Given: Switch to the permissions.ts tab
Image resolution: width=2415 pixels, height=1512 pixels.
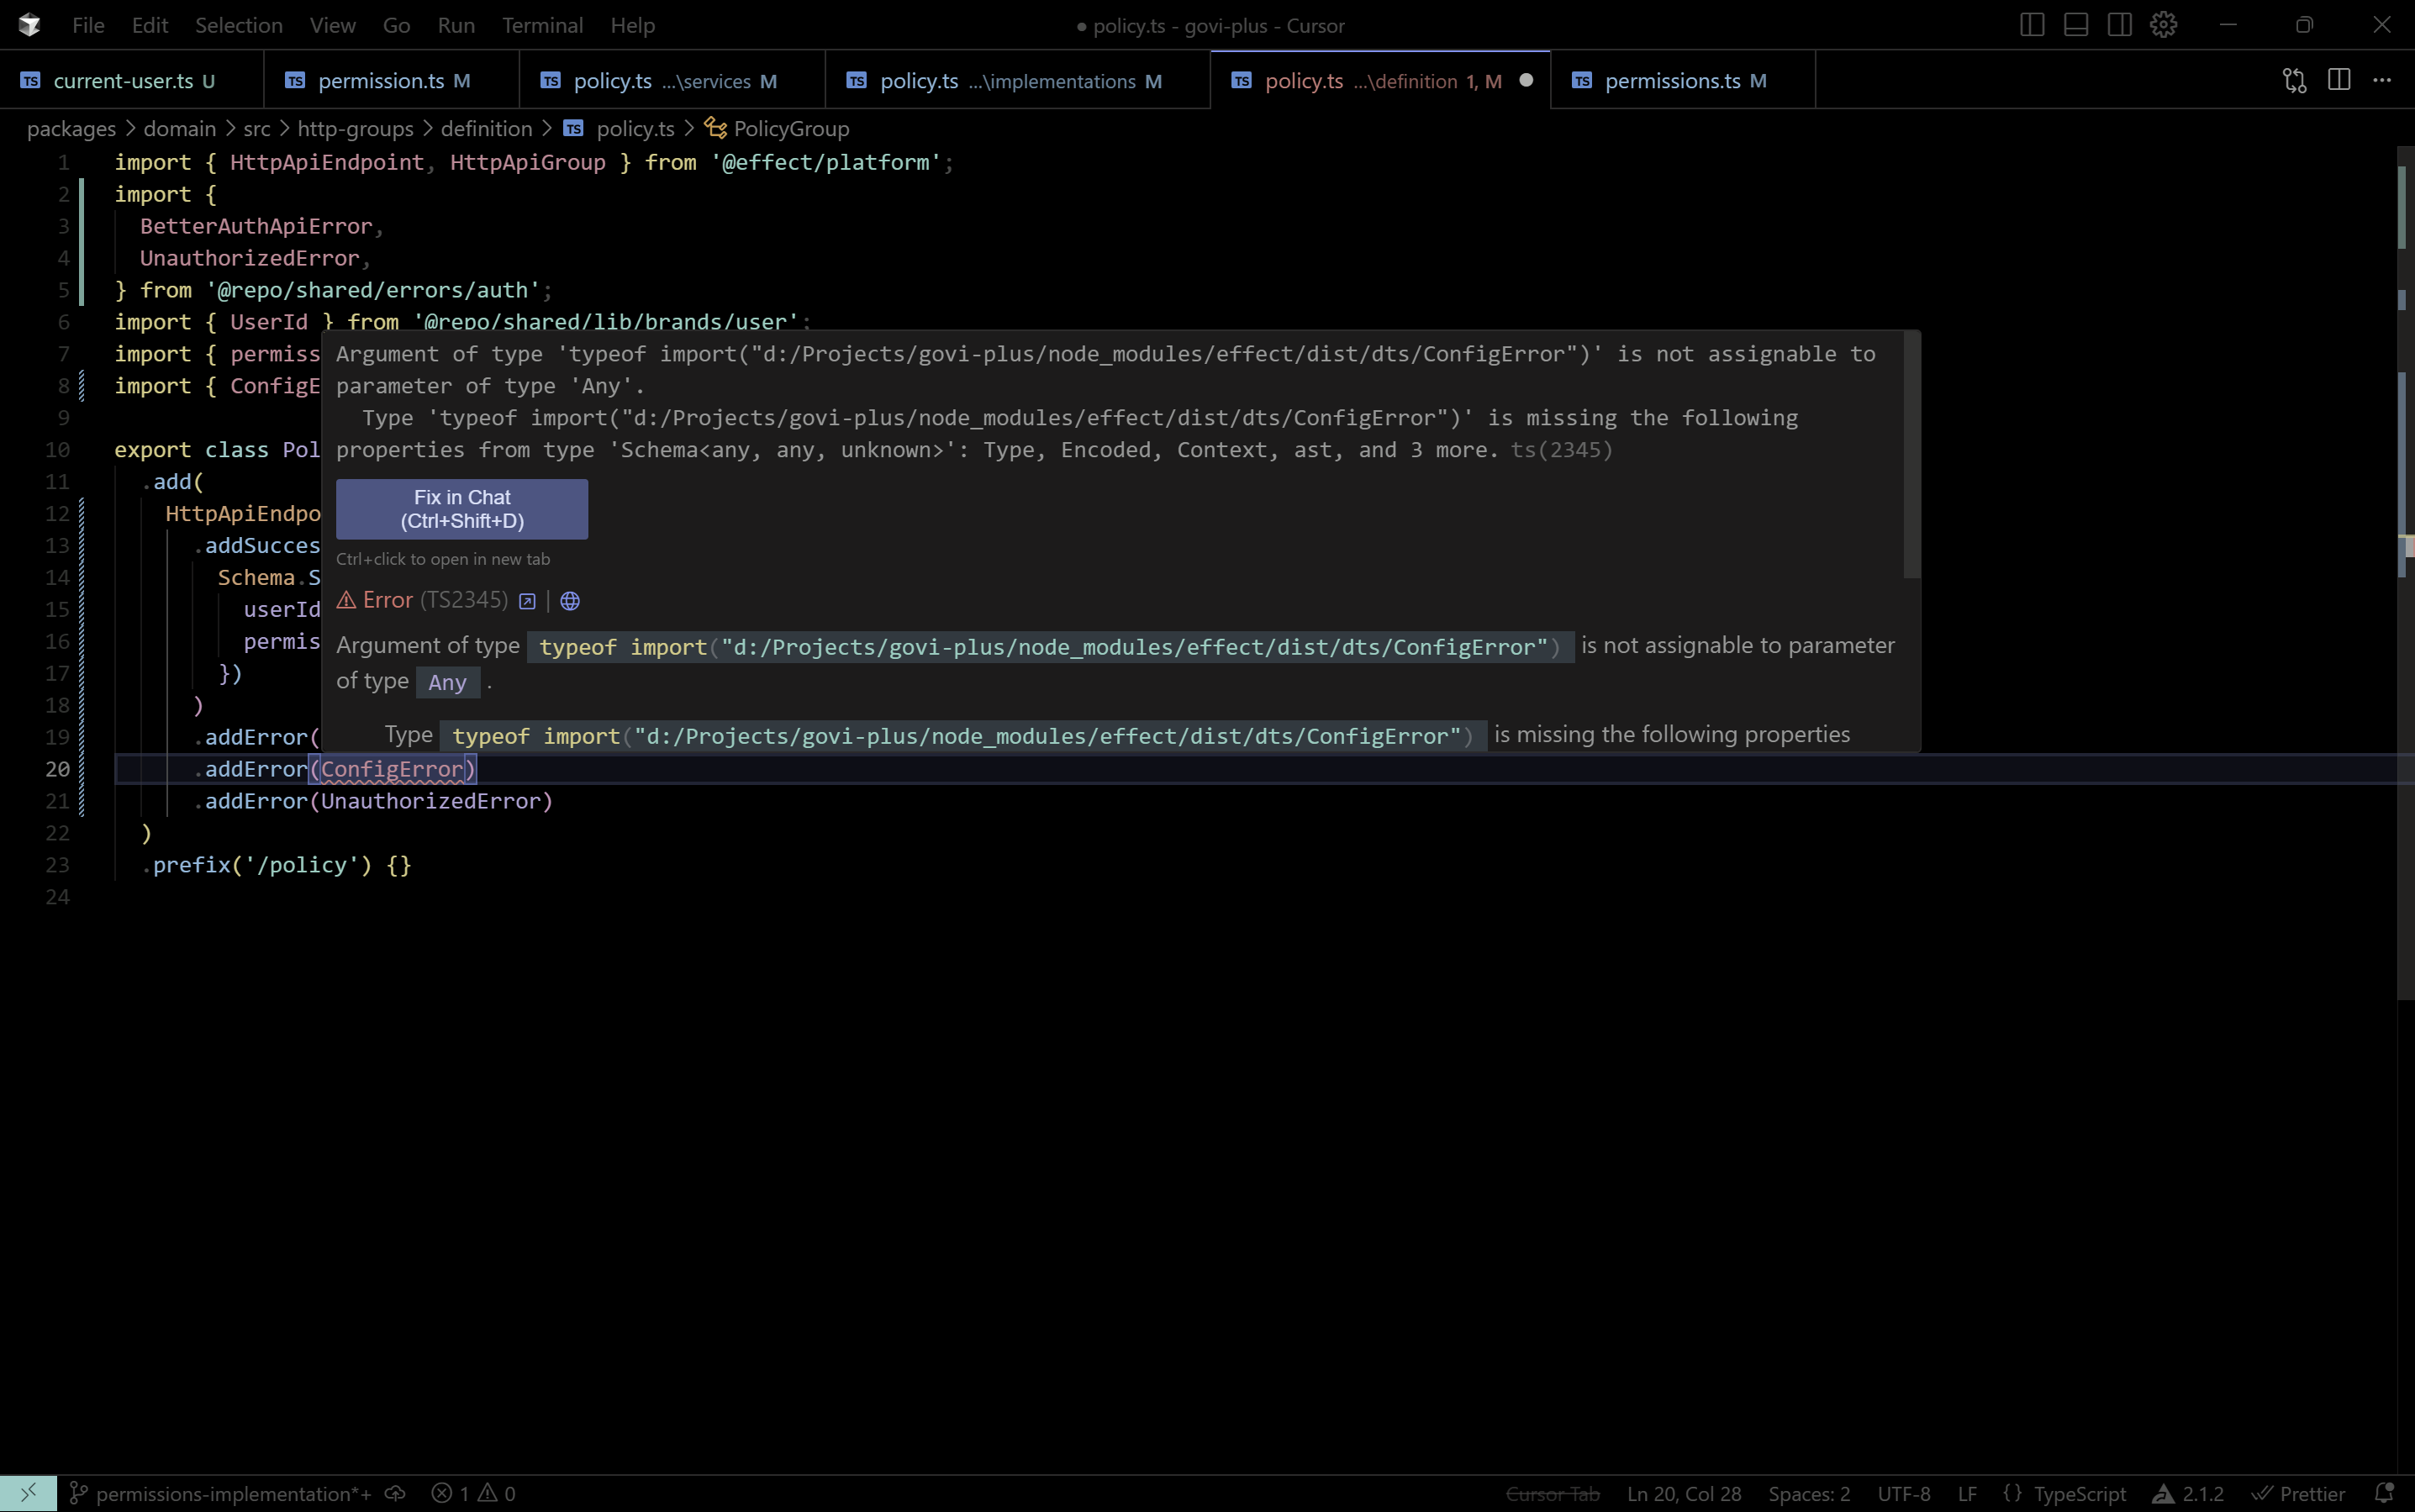Looking at the screenshot, I should (x=1672, y=81).
